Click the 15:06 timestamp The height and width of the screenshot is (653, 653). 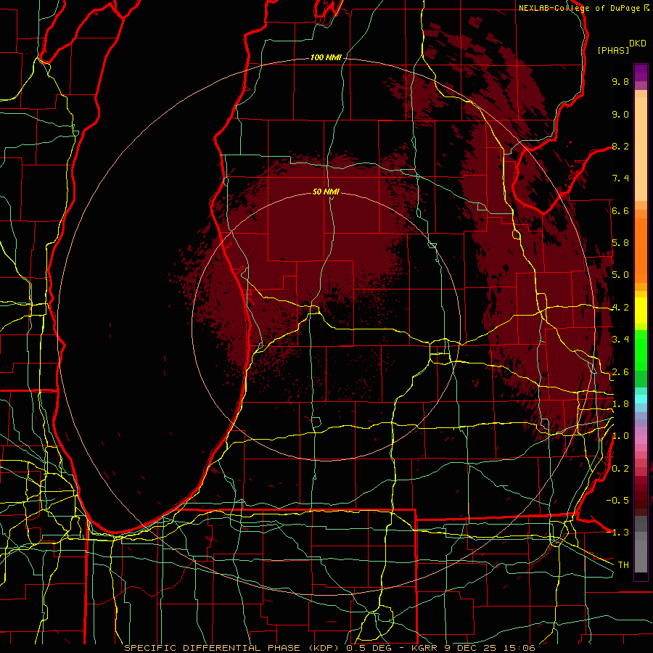click(x=519, y=648)
